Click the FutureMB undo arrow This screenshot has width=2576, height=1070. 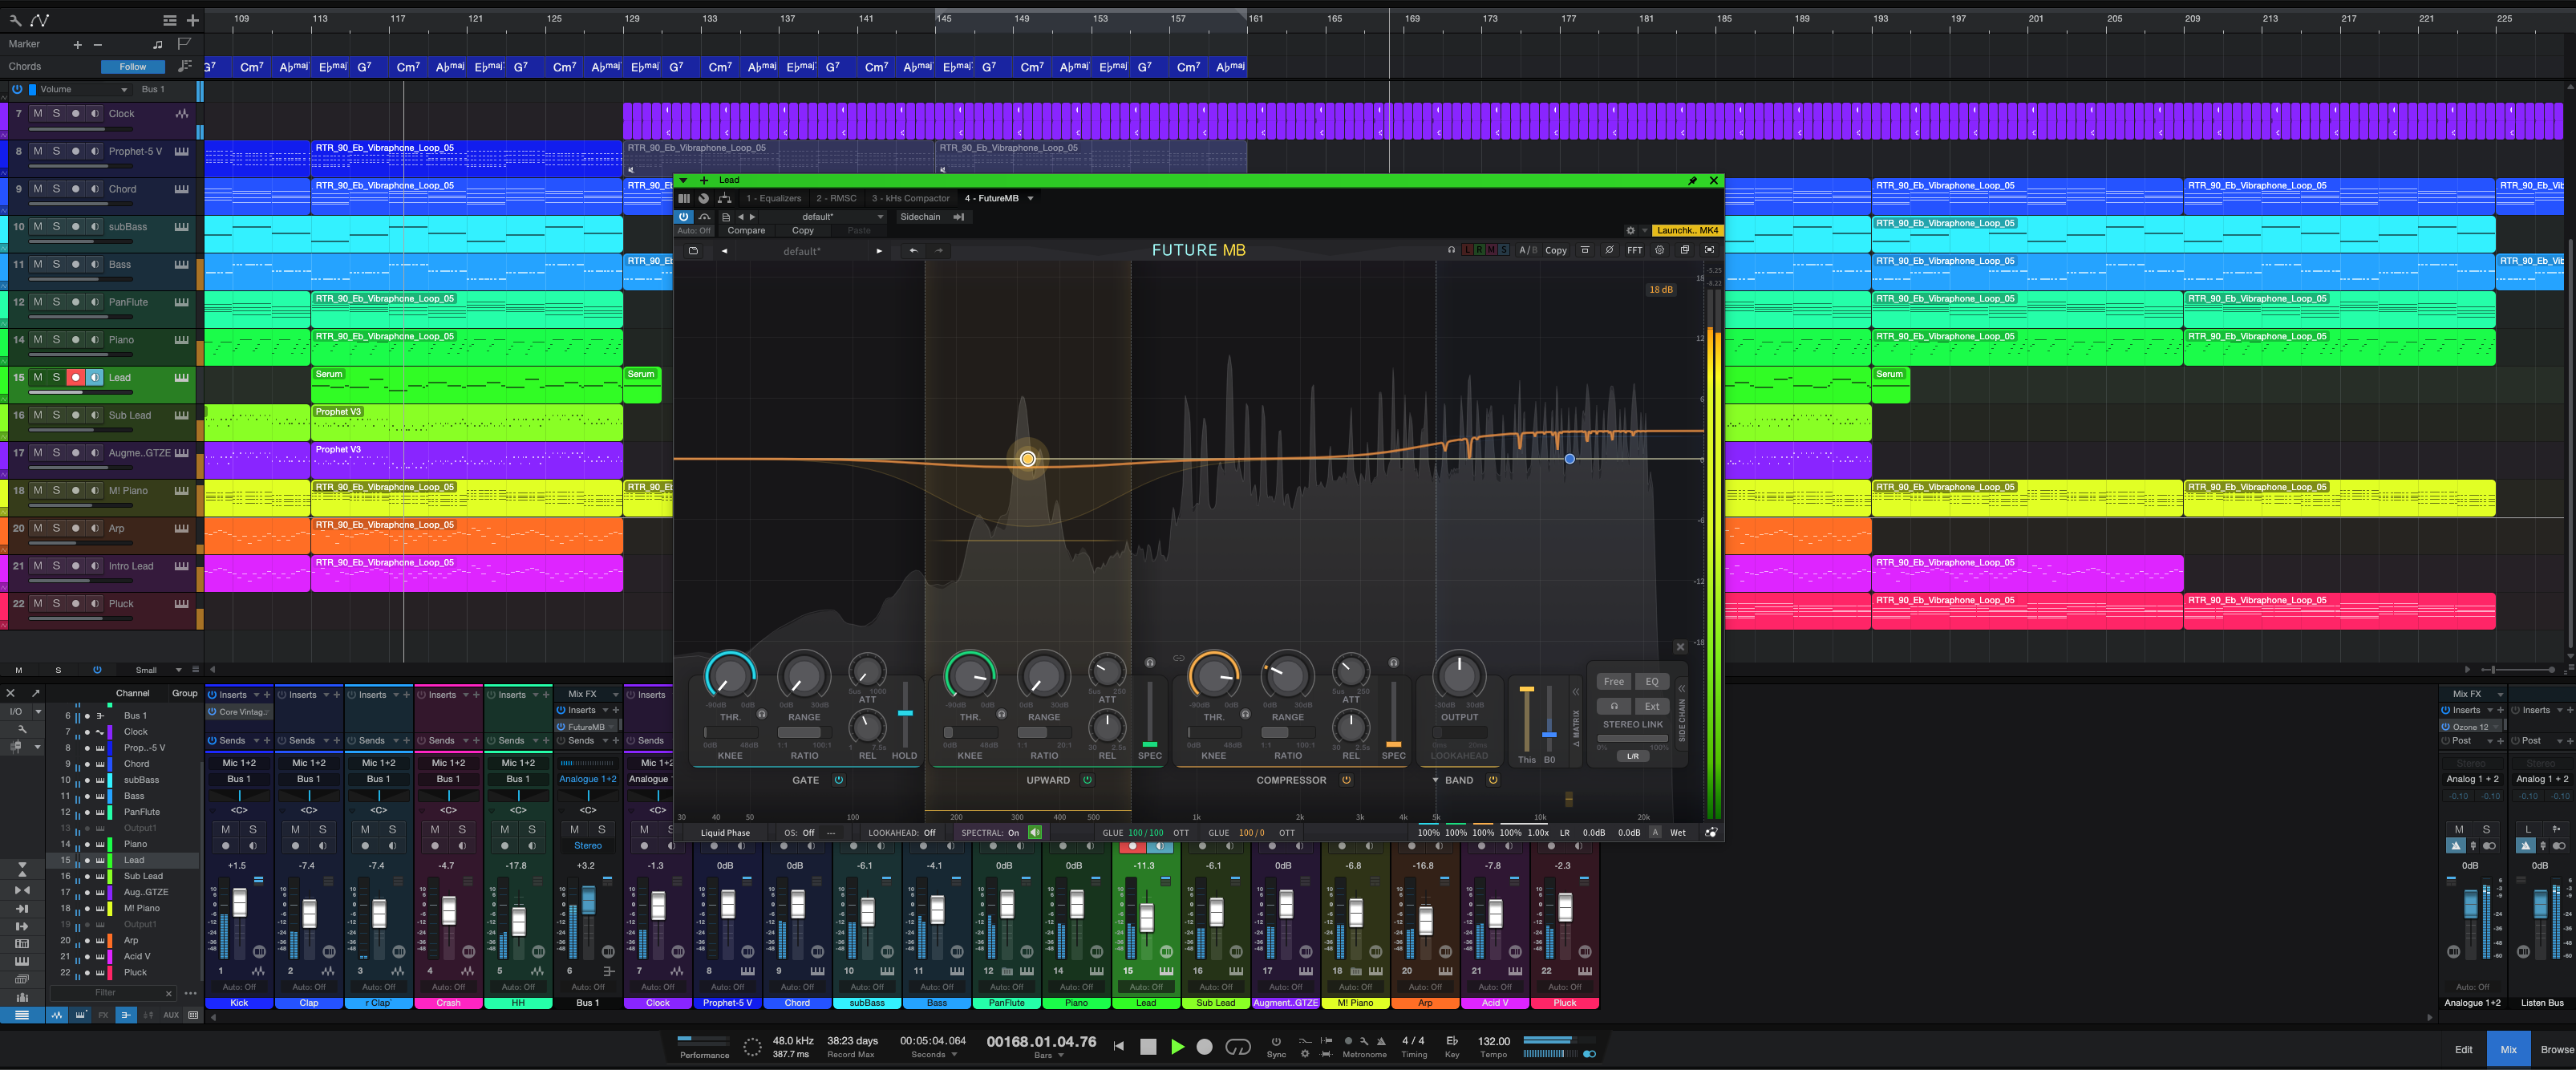tap(913, 251)
